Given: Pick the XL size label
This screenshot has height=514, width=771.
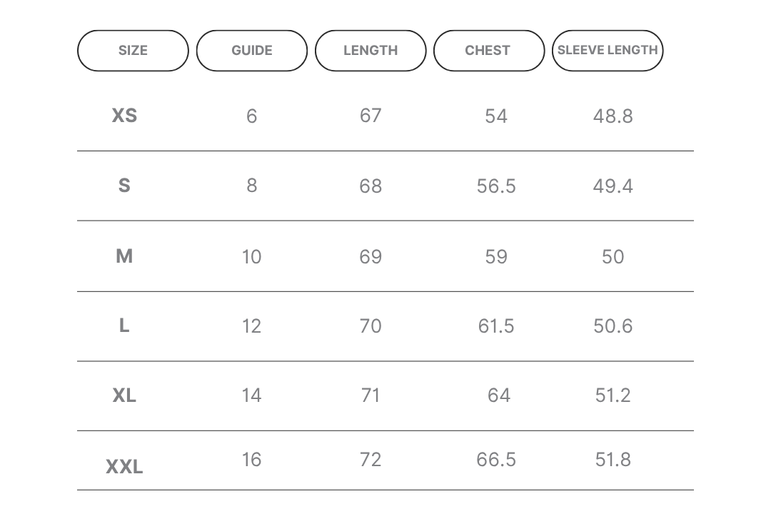Looking at the screenshot, I should point(124,395).
